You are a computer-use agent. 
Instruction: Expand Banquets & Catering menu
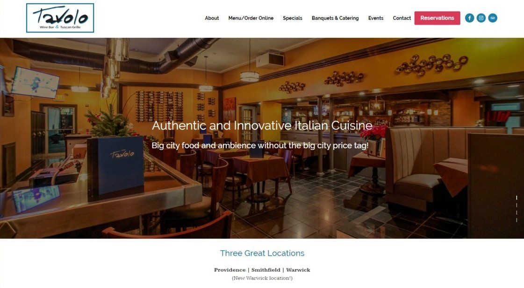coord(335,18)
